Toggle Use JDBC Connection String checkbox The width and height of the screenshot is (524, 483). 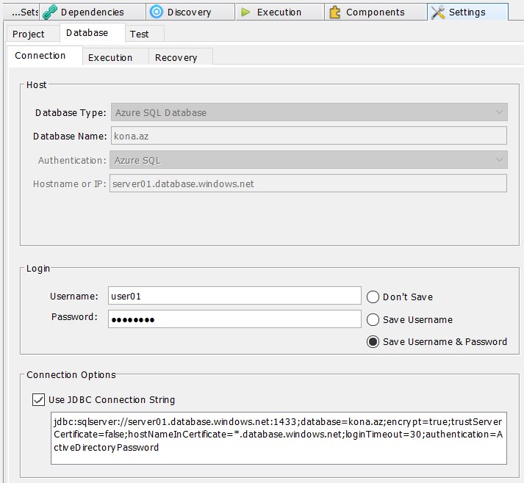[38, 399]
